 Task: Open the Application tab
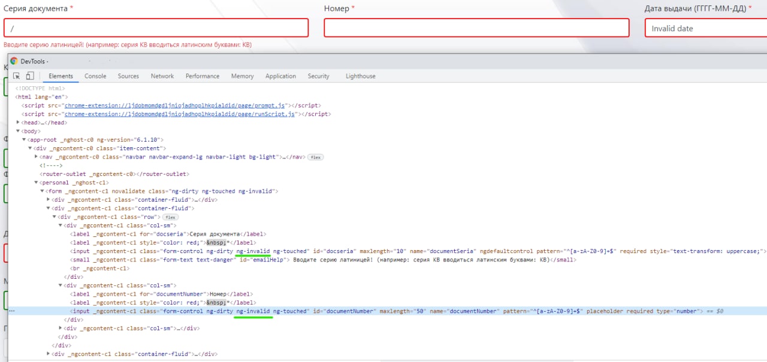tap(280, 76)
